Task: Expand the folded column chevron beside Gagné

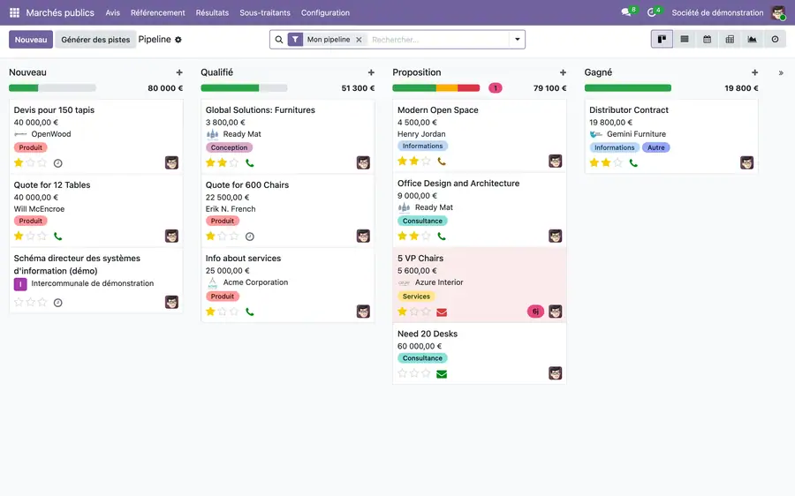Action: click(x=781, y=73)
